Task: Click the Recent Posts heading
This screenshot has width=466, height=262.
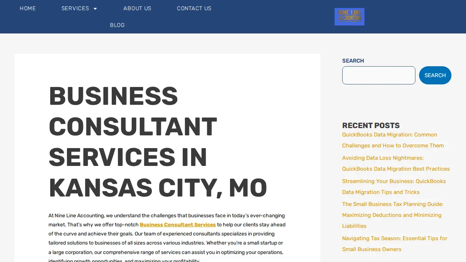Action: [x=371, y=126]
